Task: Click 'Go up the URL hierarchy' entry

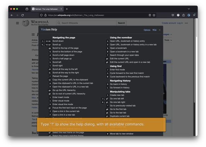Action: (64, 90)
